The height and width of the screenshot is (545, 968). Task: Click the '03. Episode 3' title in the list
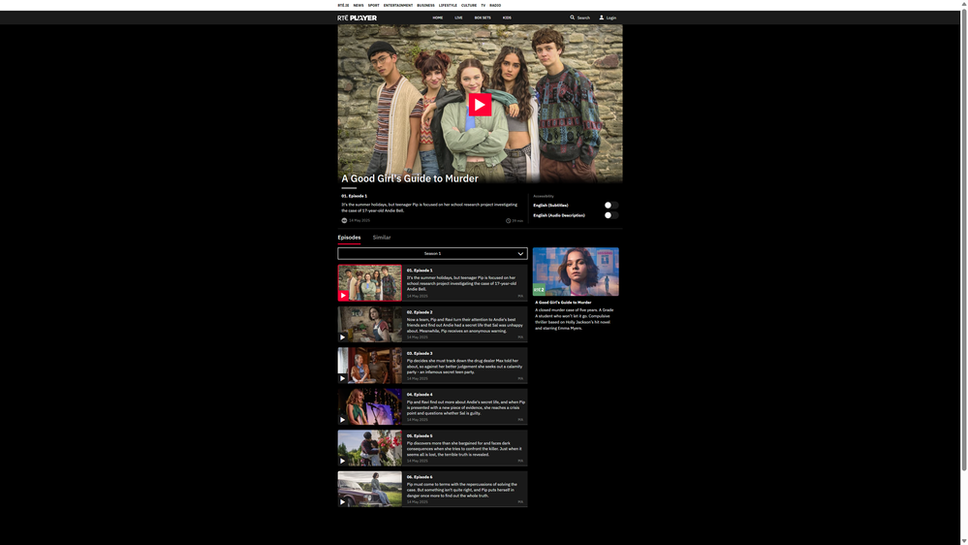(x=420, y=353)
